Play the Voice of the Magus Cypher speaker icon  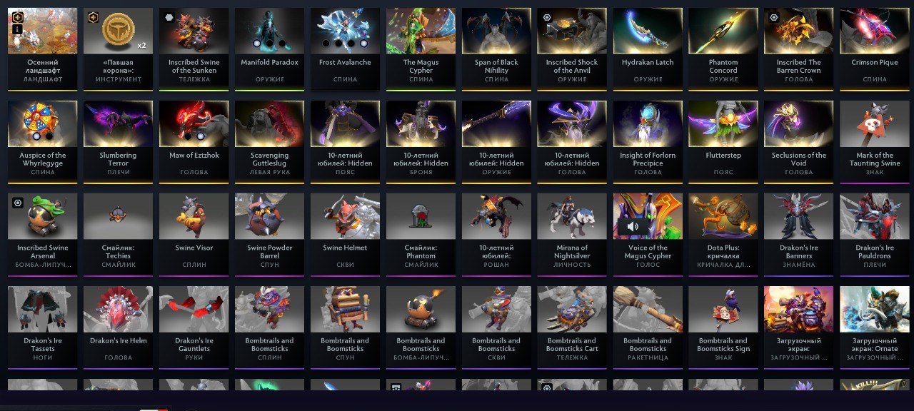coord(632,227)
